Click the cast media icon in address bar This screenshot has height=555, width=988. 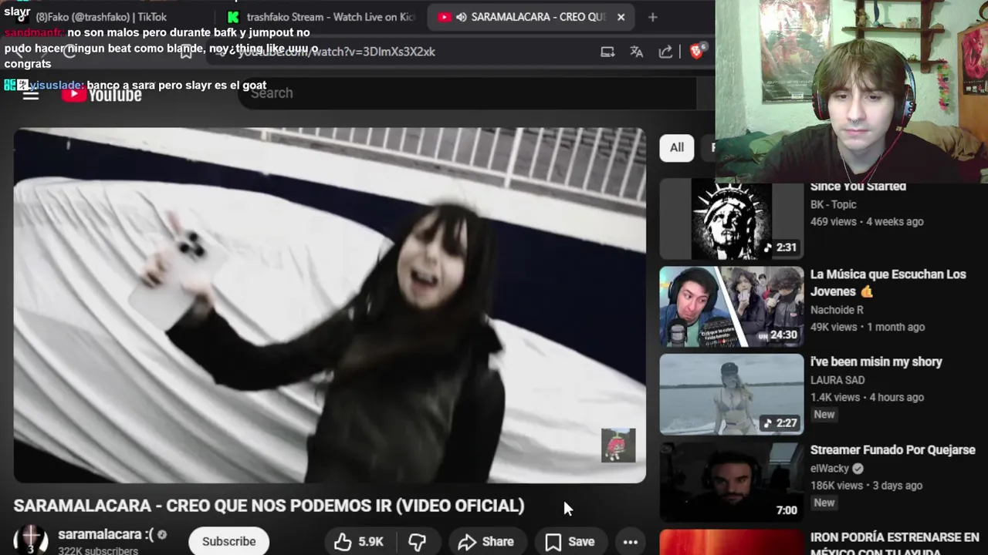(607, 52)
